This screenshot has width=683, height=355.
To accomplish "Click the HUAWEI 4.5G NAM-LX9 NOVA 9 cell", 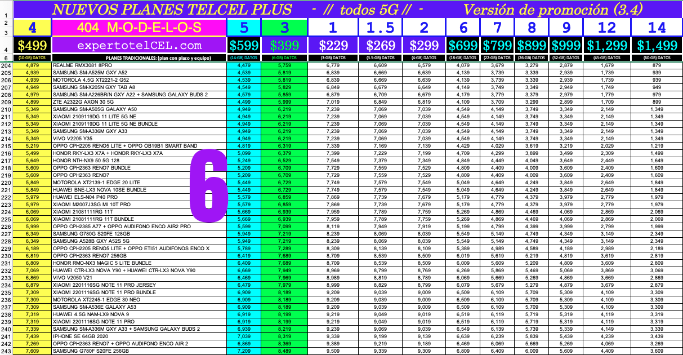I will pos(139,314).
